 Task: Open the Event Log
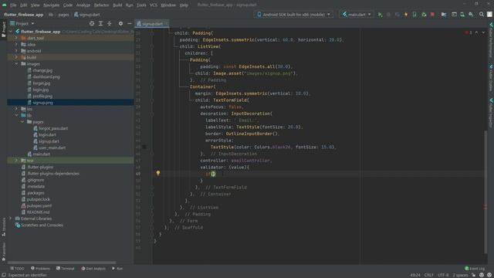click(x=475, y=269)
